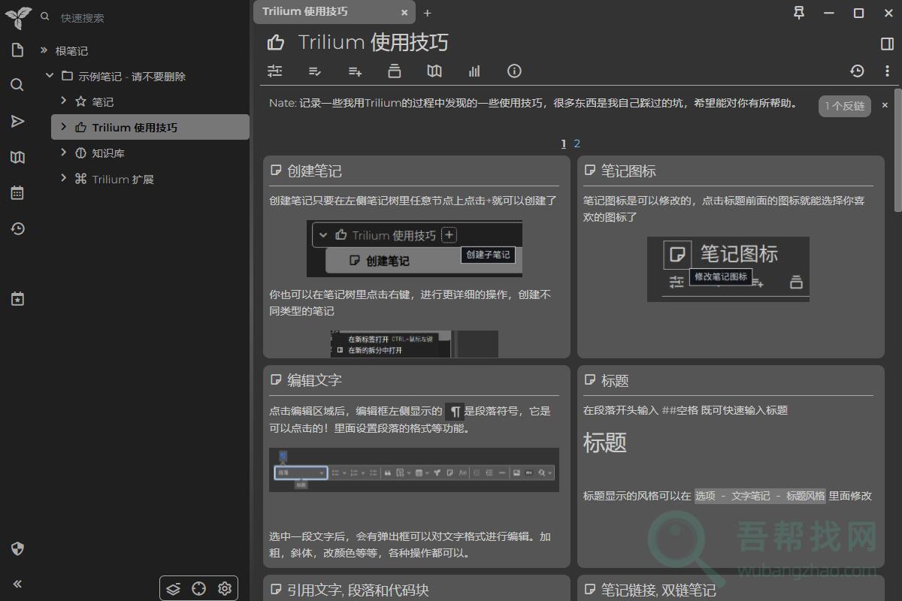Collapse the left sidebar with the double-arrow

(17, 584)
